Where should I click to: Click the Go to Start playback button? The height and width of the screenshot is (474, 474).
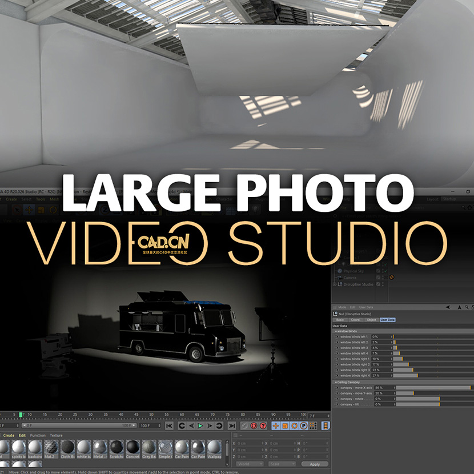[x=169, y=425]
